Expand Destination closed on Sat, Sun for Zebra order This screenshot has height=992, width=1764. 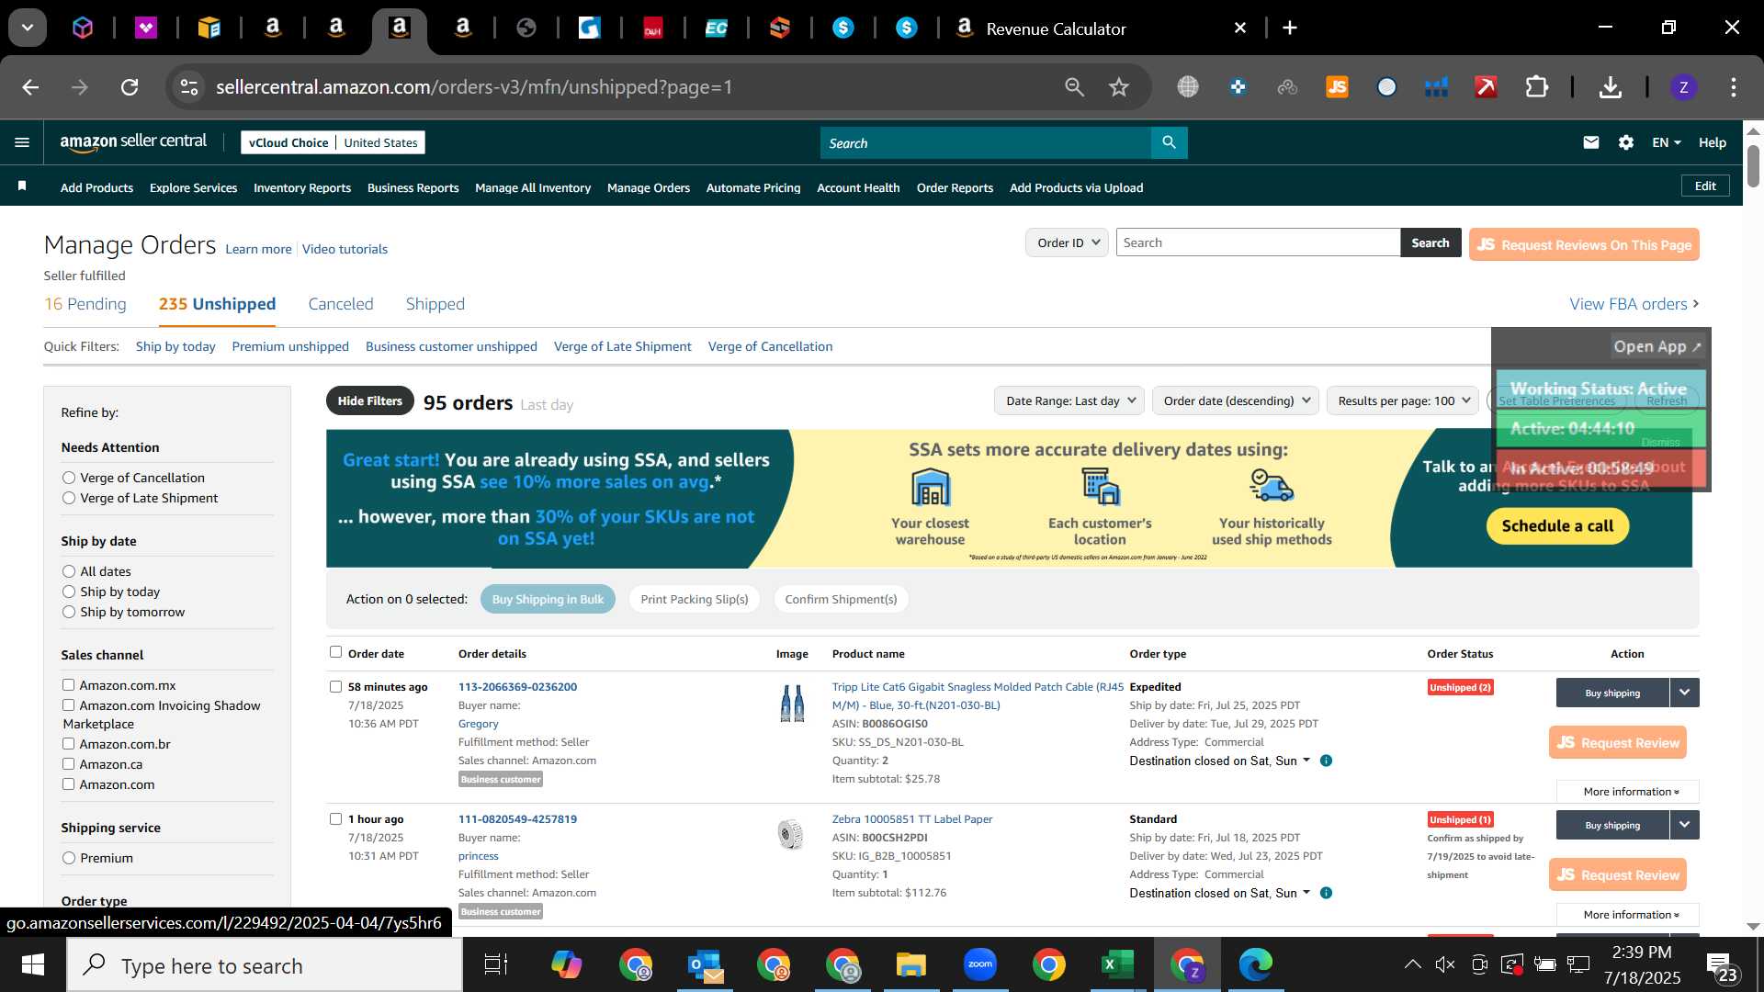point(1219,893)
